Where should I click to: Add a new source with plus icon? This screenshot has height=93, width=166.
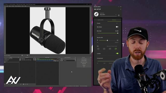20,84
